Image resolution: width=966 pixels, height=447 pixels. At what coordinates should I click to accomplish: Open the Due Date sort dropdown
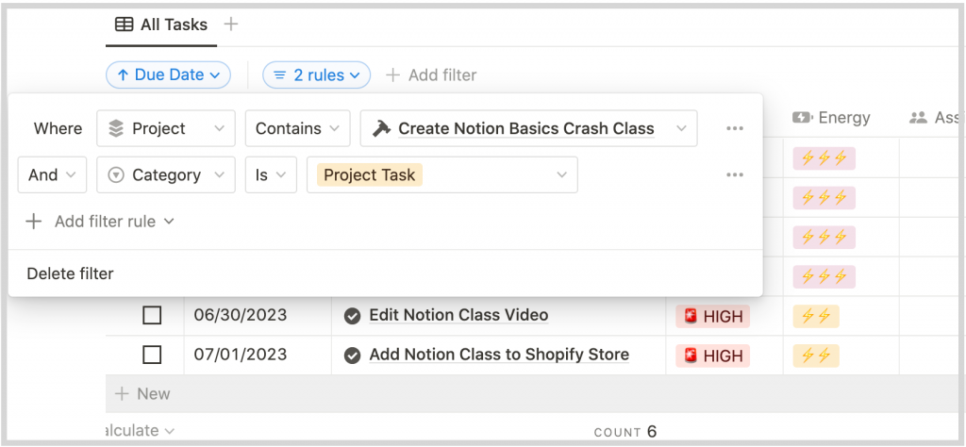168,75
